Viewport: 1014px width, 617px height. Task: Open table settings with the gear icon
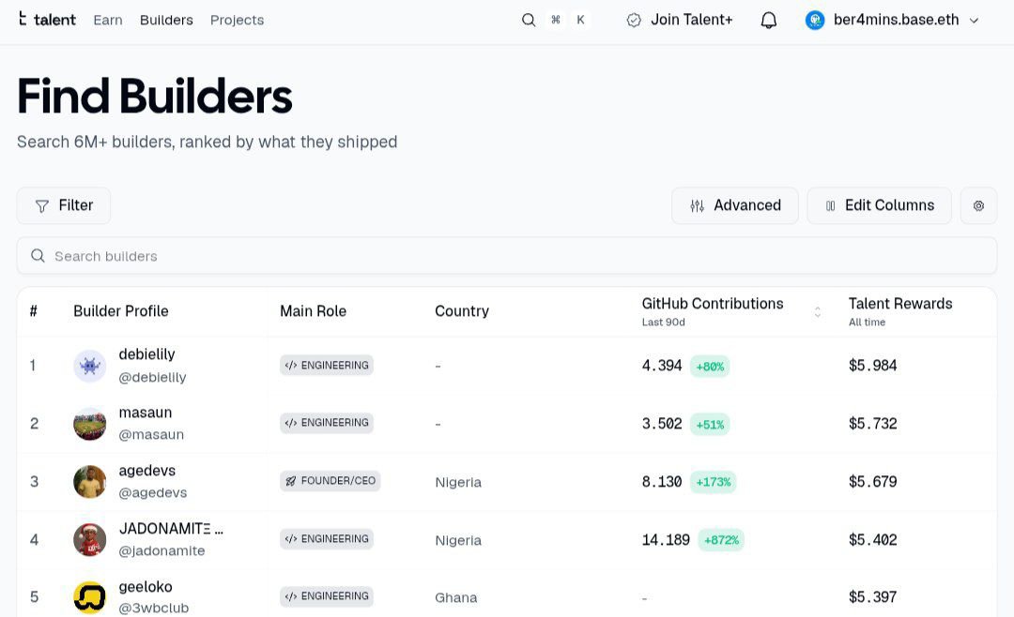click(978, 205)
